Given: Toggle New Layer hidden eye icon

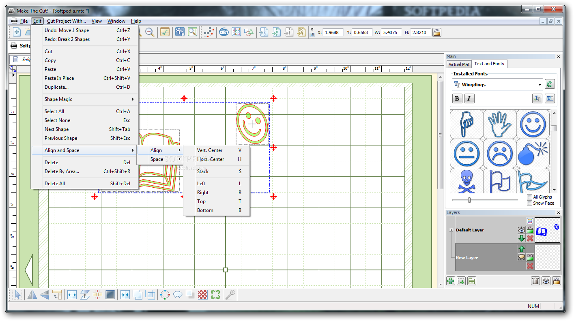Looking at the screenshot, I should click(522, 257).
